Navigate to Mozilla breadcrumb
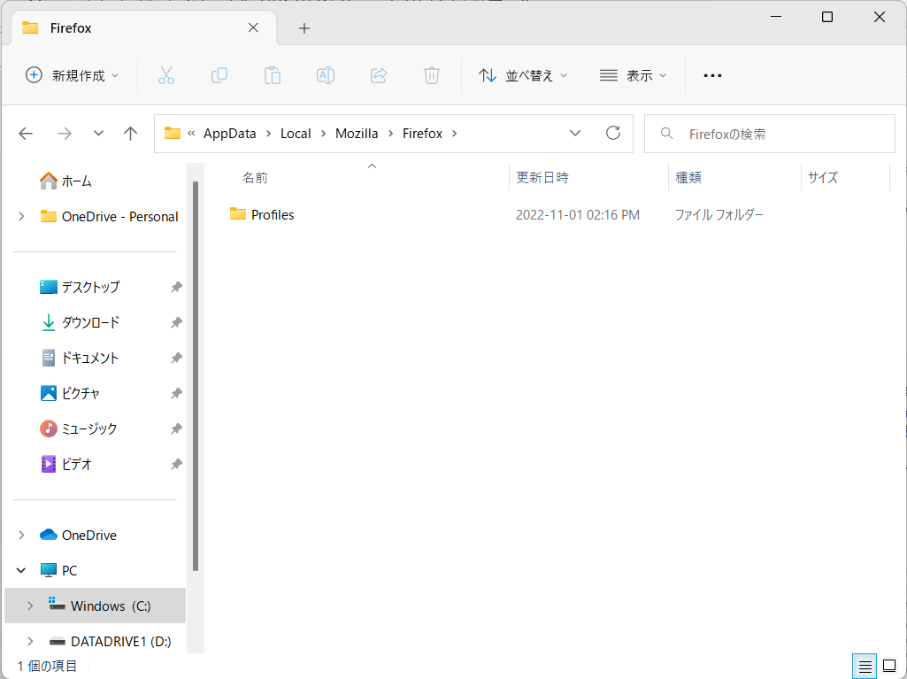The width and height of the screenshot is (907, 679). (357, 134)
